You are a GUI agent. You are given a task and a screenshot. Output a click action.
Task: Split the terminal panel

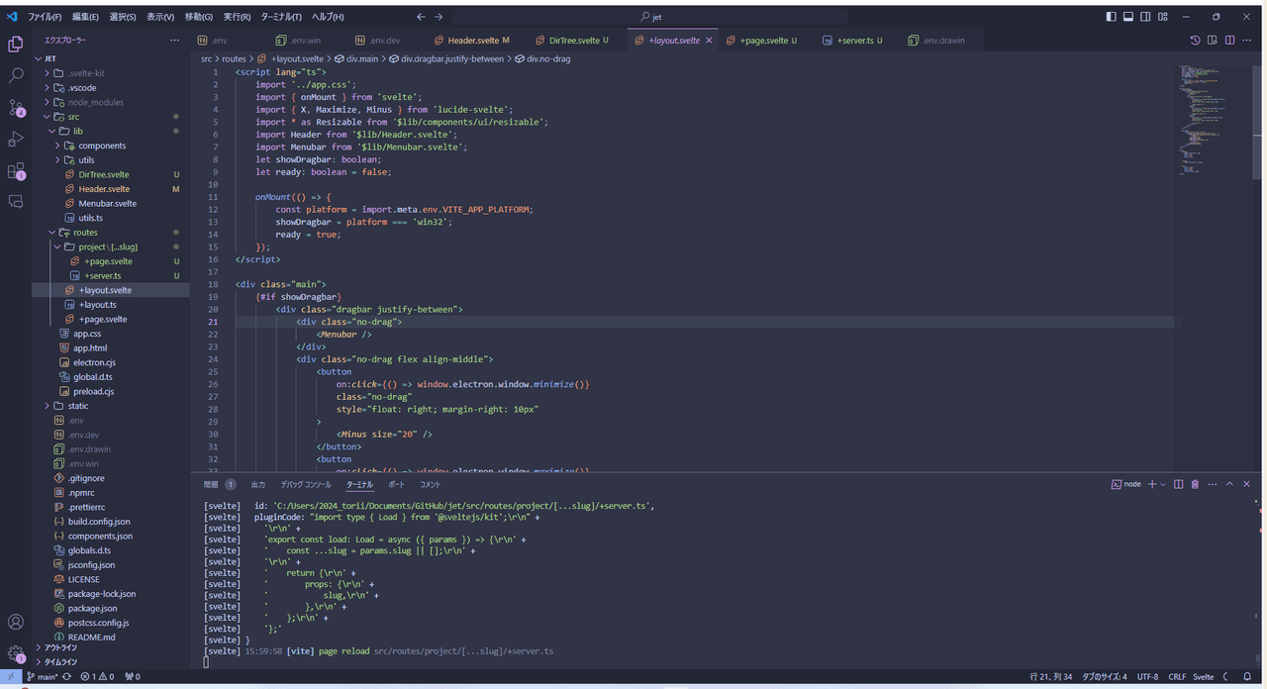click(x=1178, y=484)
